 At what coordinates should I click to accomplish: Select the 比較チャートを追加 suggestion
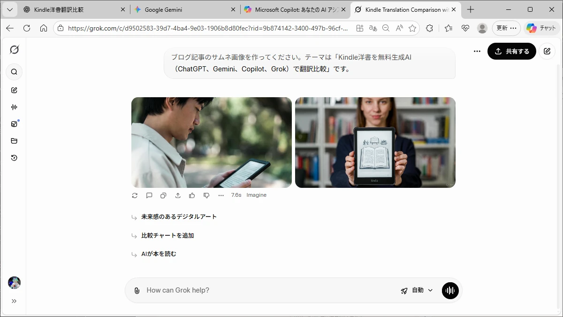[167, 236]
